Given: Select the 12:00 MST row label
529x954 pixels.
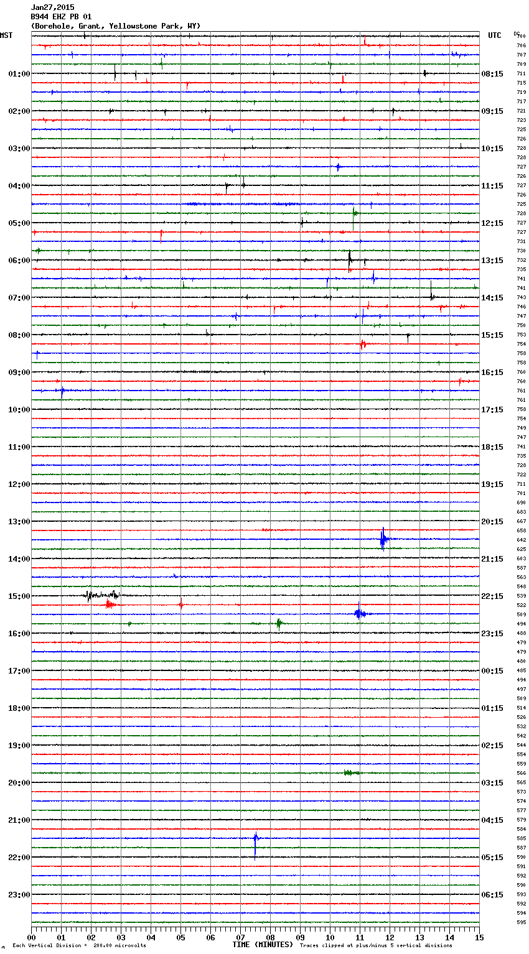Looking at the screenshot, I should (x=19, y=484).
